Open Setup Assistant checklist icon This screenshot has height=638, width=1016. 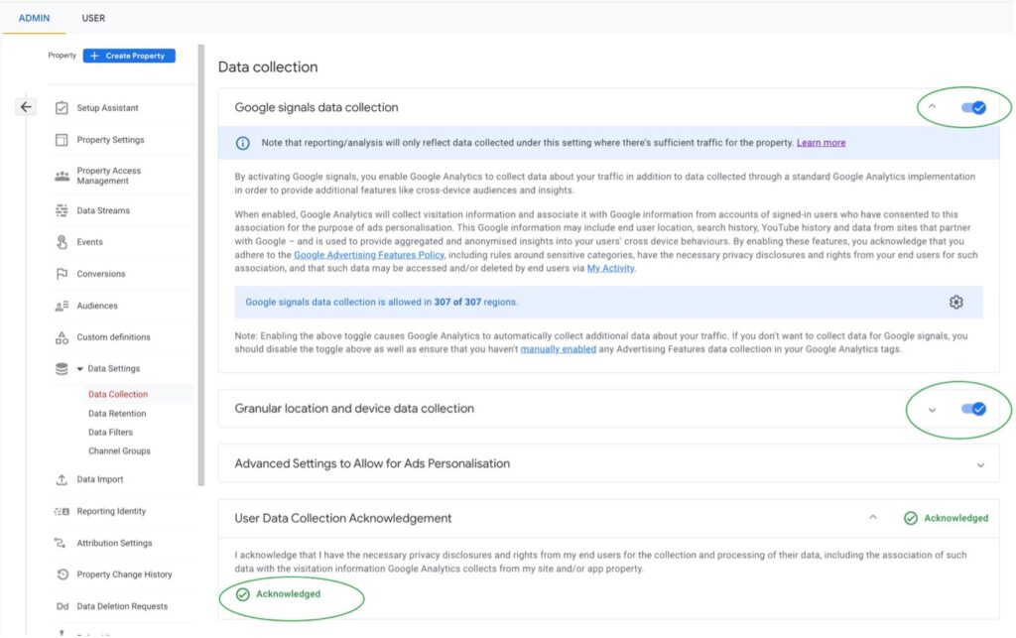pos(62,108)
